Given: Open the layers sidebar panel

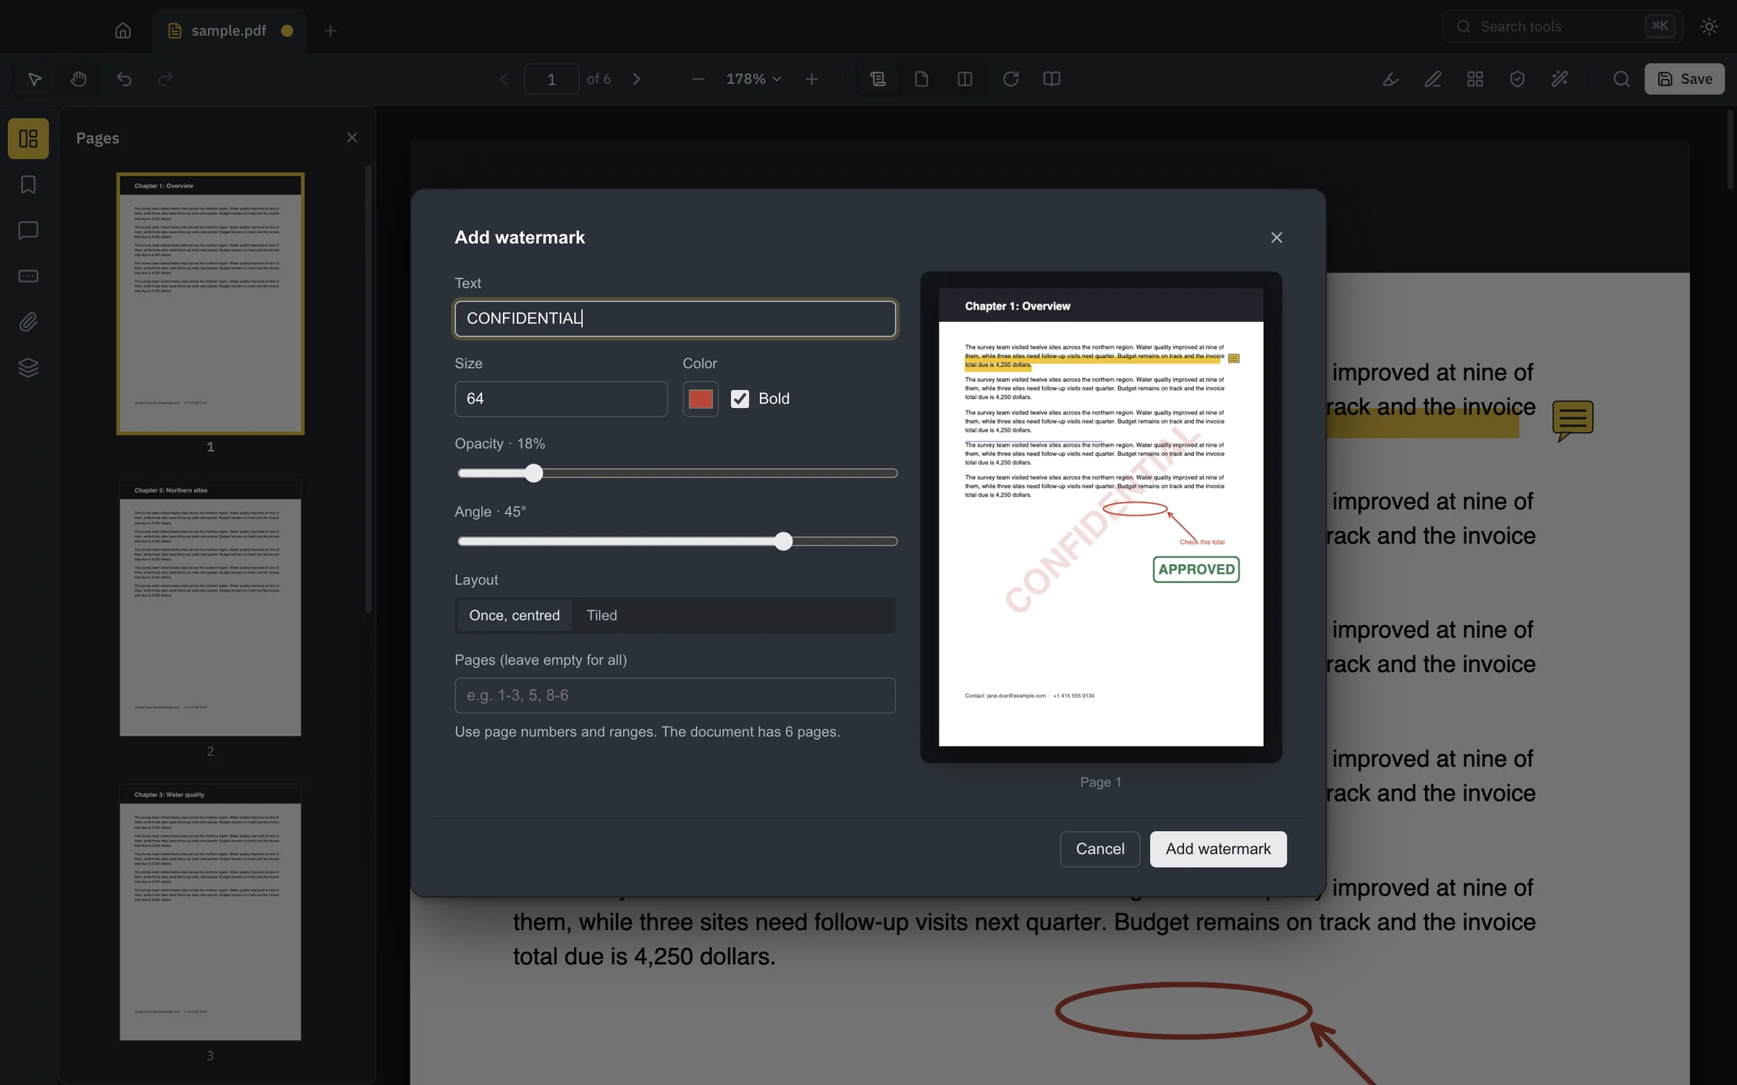Looking at the screenshot, I should 28,367.
